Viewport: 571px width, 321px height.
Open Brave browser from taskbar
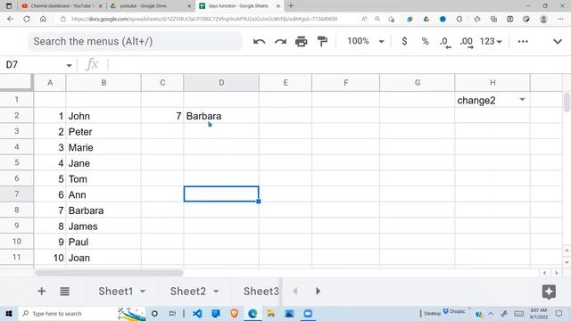pos(234,313)
